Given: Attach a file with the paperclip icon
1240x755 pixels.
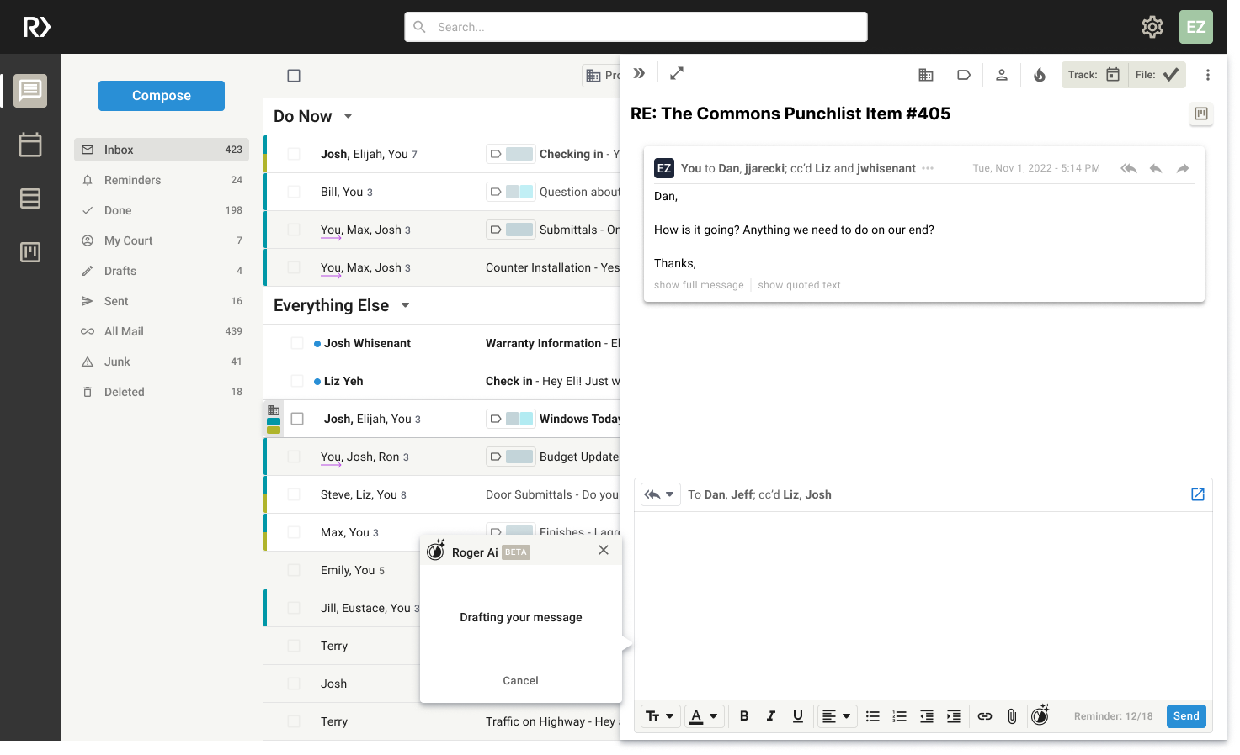Looking at the screenshot, I should (1012, 715).
